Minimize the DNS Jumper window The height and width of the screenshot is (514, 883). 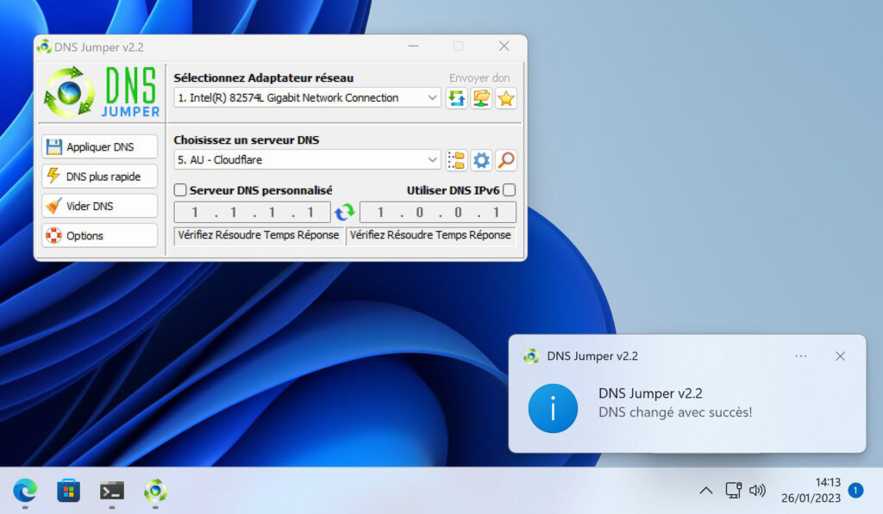(x=413, y=46)
